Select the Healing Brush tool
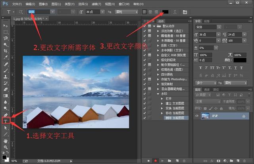 [x=6, y=64]
